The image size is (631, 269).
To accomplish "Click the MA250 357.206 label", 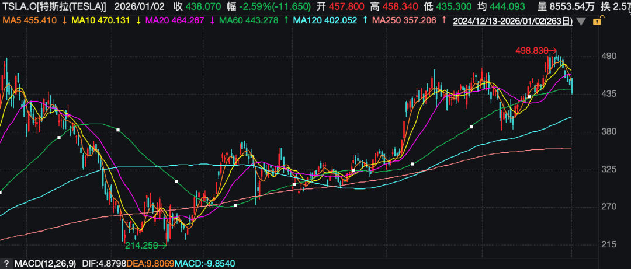I will pos(405,20).
